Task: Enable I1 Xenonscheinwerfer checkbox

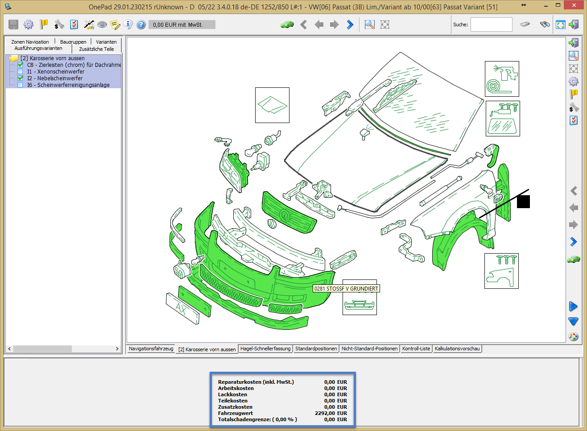Action: pyautogui.click(x=20, y=71)
